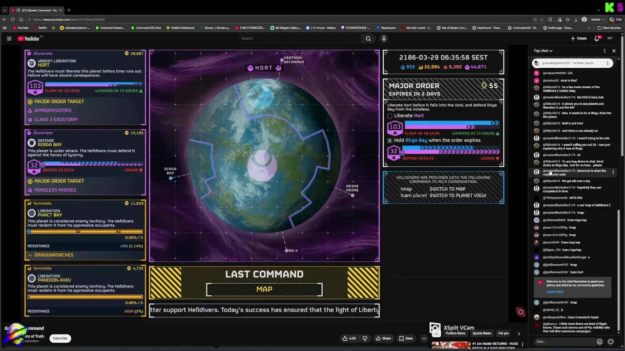The image size is (625, 351).
Task: Click Rirga Bay defense progress bar, left panel
Action: (x=91, y=164)
